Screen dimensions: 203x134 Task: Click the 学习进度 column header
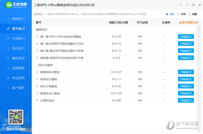click(x=142, y=23)
